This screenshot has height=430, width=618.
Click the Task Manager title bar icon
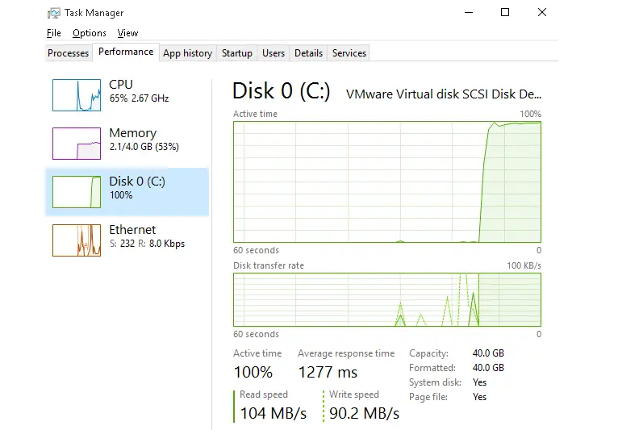point(53,13)
